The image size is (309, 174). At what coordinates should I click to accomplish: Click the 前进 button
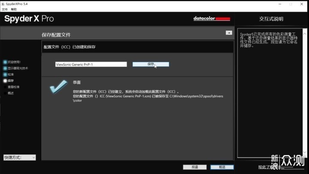[222, 167]
